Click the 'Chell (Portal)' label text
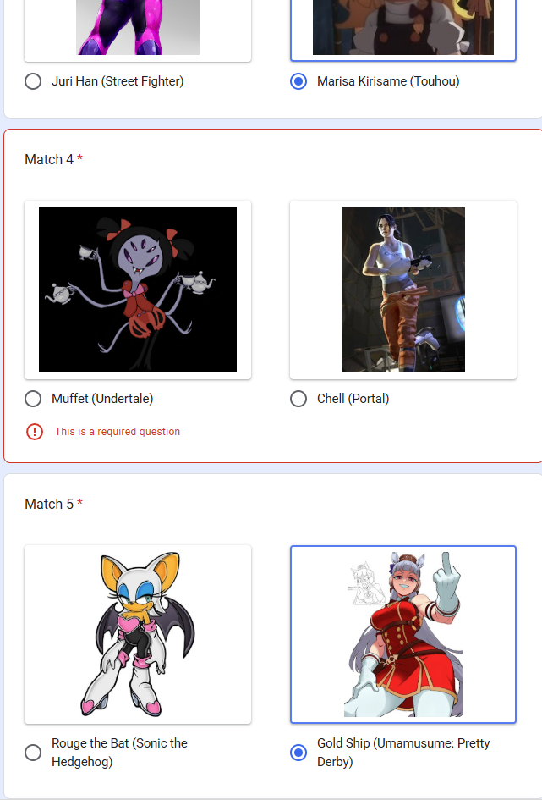Screen dimensions: 542x800 tap(353, 399)
